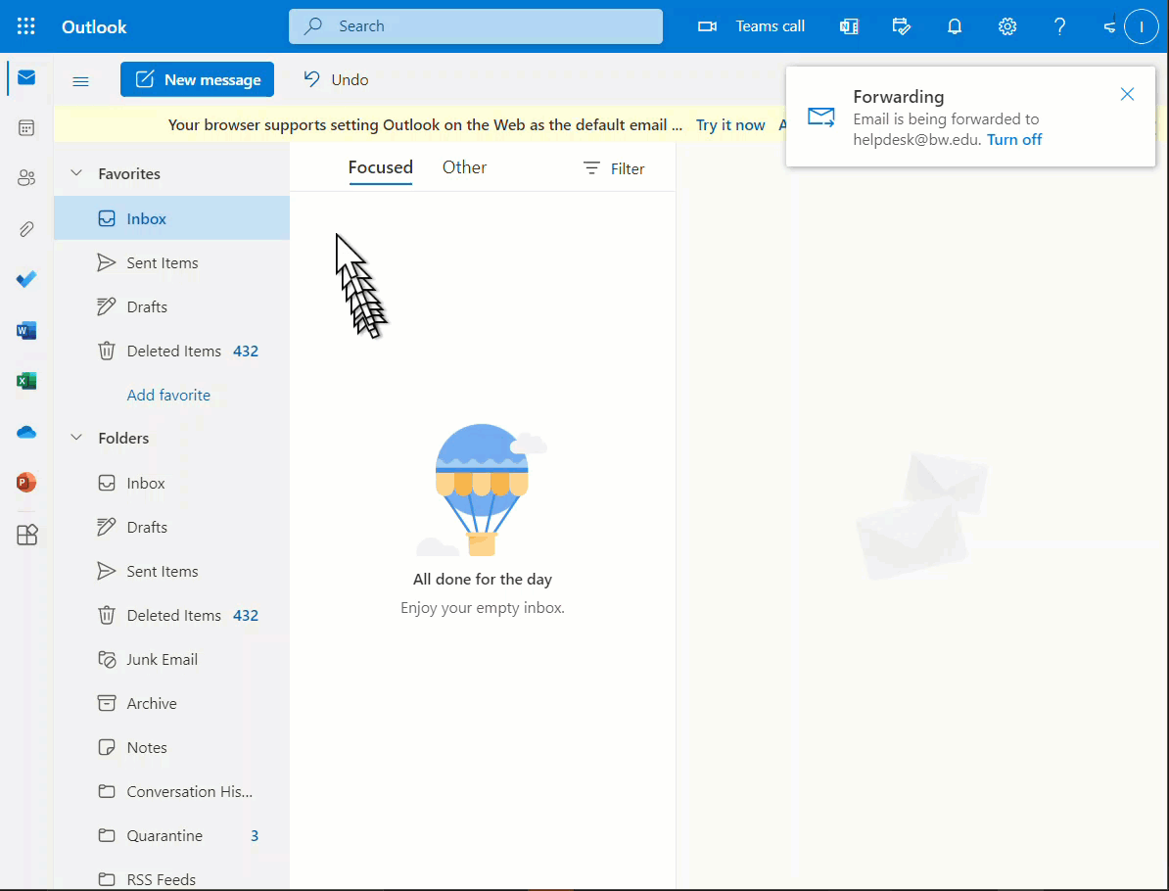Launch Word from the sidebar
This screenshot has width=1169, height=891.
click(x=26, y=330)
